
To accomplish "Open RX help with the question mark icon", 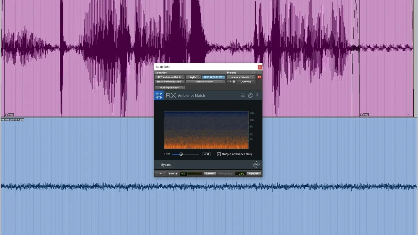I will pos(257,95).
